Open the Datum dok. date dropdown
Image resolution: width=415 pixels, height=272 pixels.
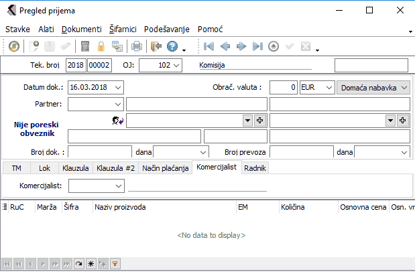coord(118,87)
